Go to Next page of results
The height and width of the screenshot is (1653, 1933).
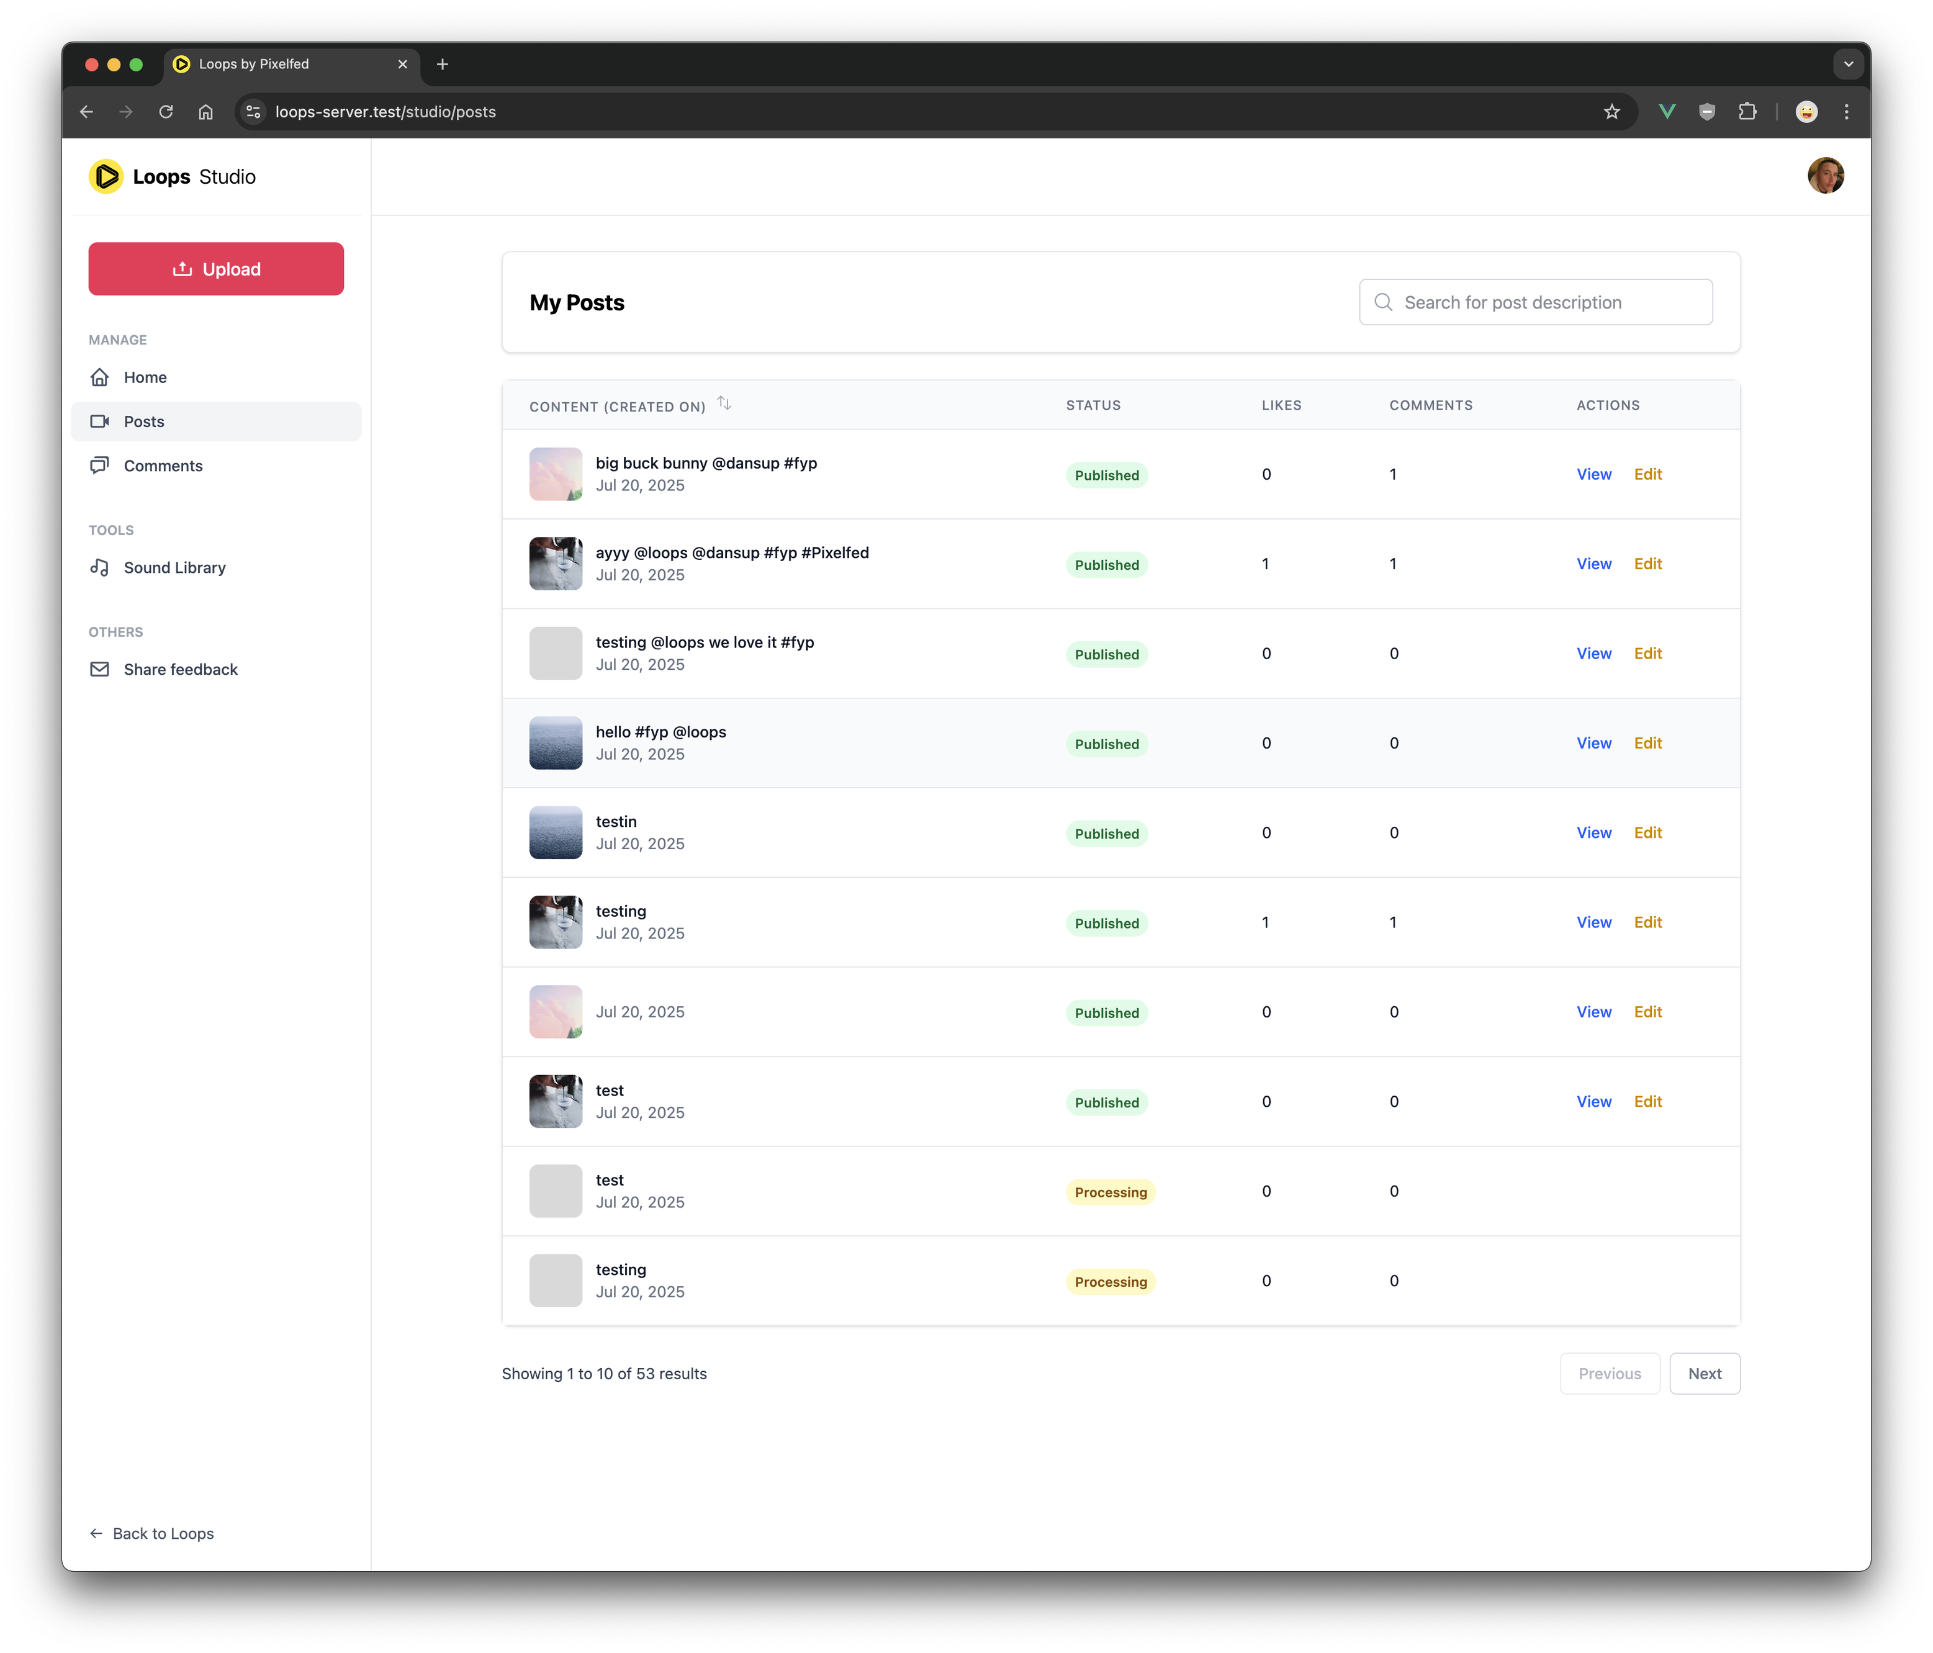click(x=1703, y=1373)
